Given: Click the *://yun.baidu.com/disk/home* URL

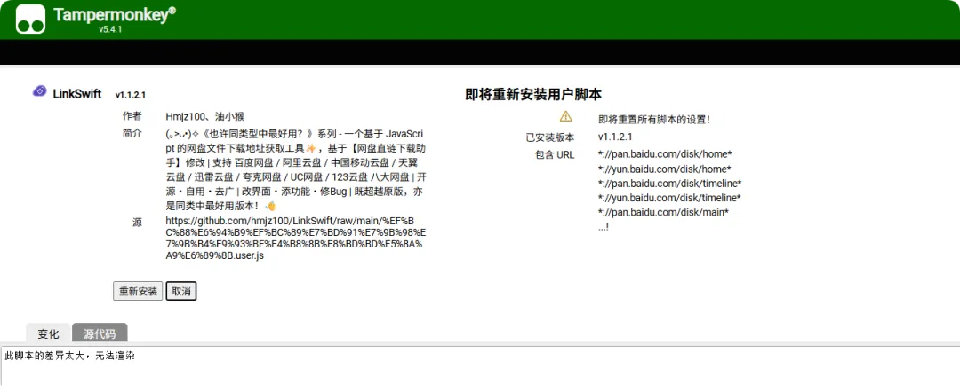Looking at the screenshot, I should click(665, 169).
